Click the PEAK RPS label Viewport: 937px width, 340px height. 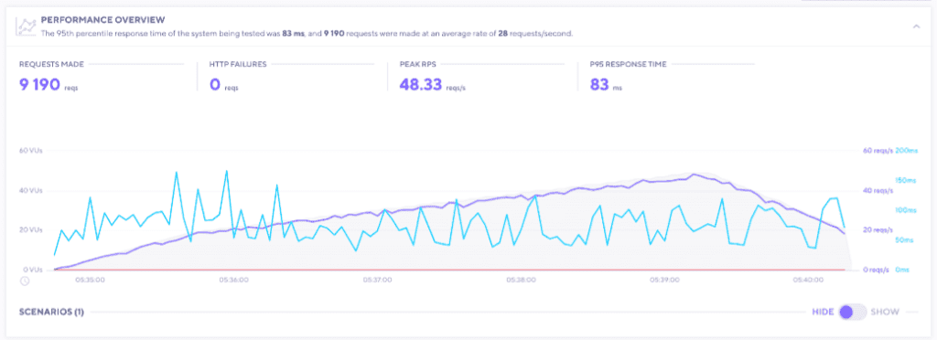pyautogui.click(x=416, y=64)
